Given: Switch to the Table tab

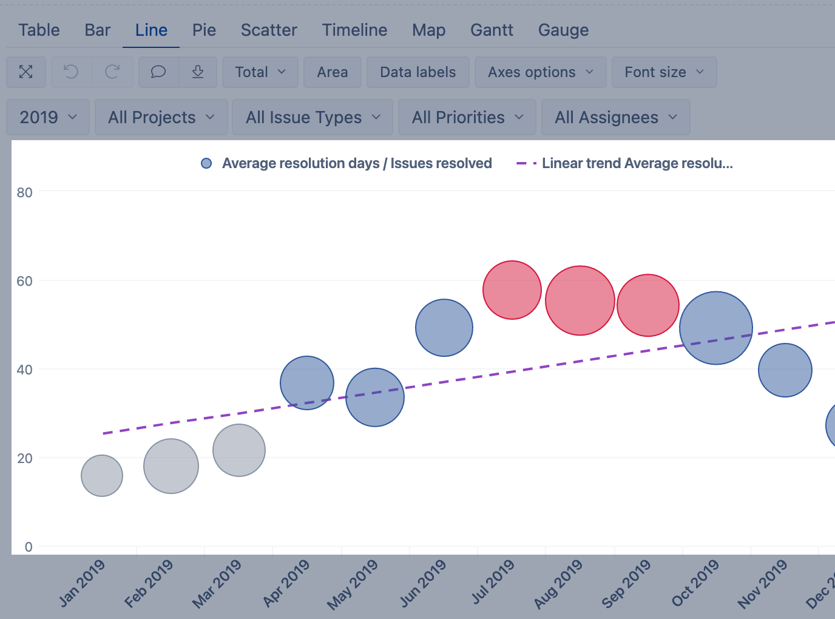Looking at the screenshot, I should point(39,30).
